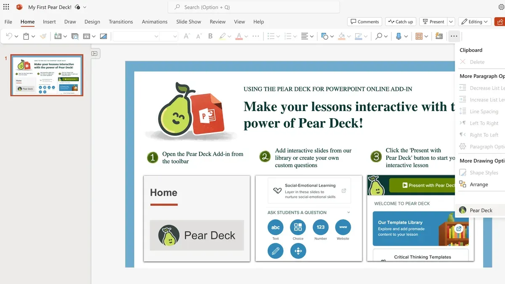Screen dimensions: 505x284
Task: Open more font options ellipsis
Action: (256, 37)
